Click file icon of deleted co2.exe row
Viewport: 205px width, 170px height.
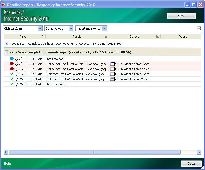(112, 79)
